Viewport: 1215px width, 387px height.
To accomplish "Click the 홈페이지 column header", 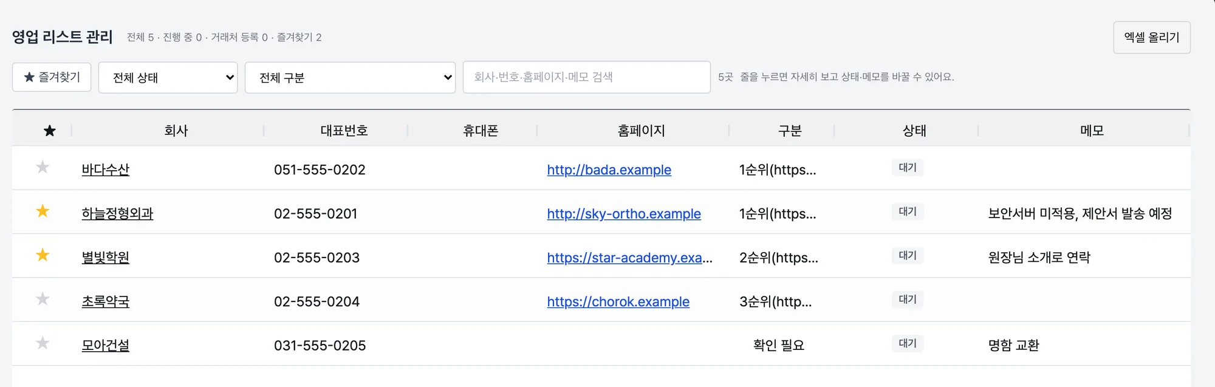I will pyautogui.click(x=642, y=131).
